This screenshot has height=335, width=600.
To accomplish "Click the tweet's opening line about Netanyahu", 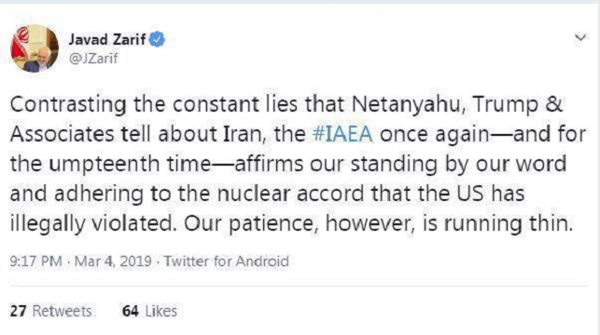I will point(286,104).
